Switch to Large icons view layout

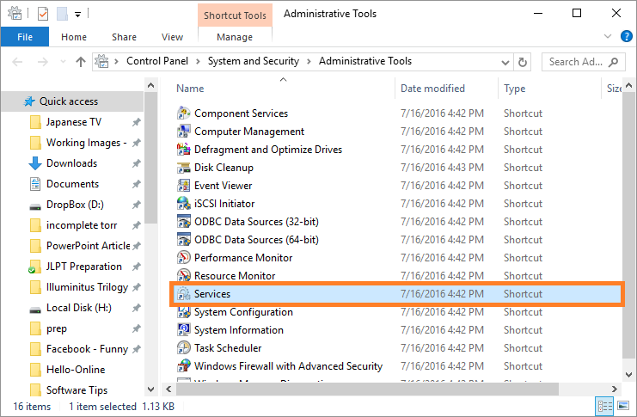point(623,406)
